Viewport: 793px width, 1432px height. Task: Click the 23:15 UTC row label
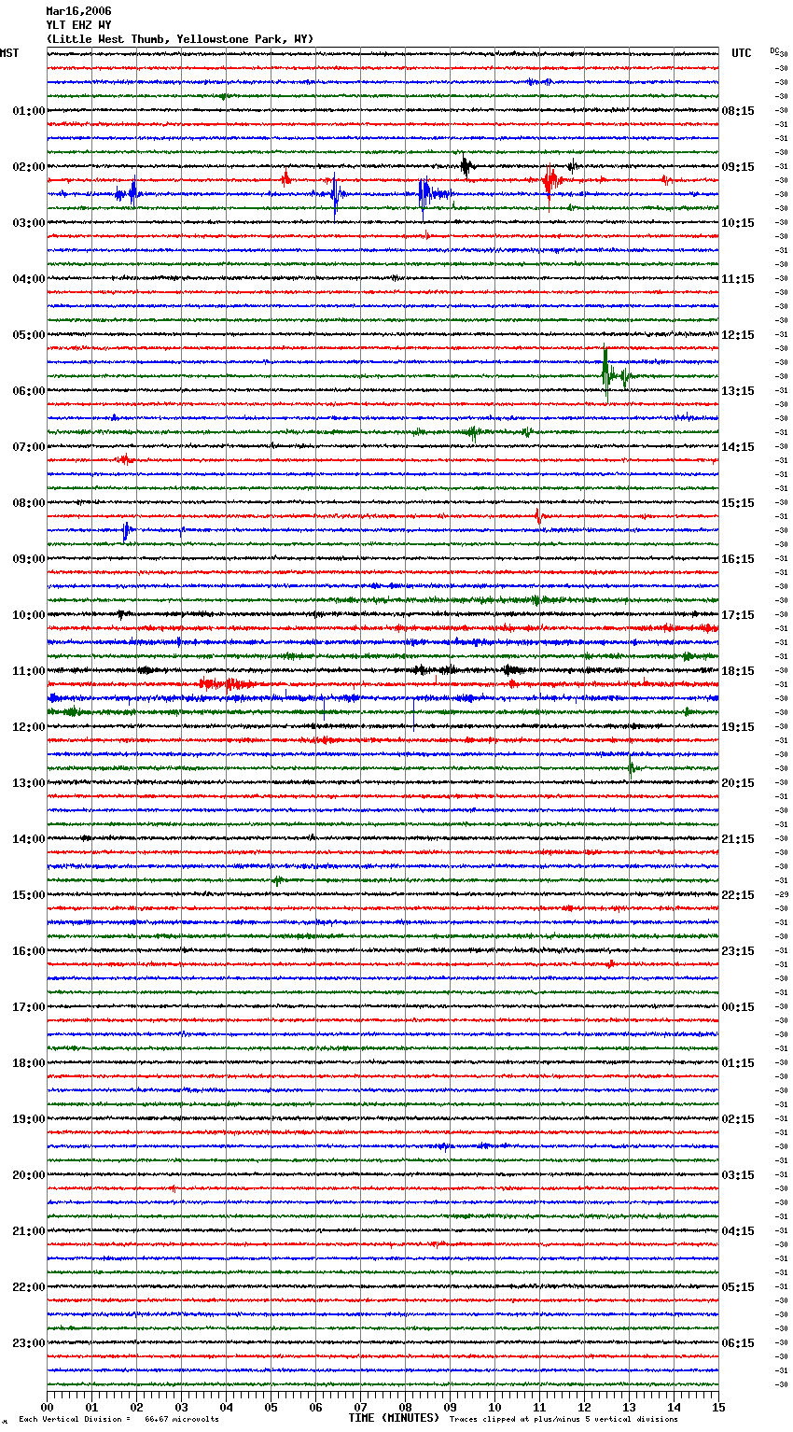(x=738, y=951)
